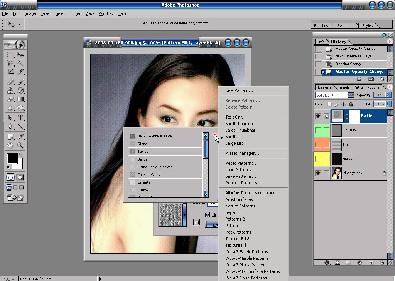This screenshot has height=281, width=395.
Task: Show the Guide layer visibility box
Action: coord(318,159)
